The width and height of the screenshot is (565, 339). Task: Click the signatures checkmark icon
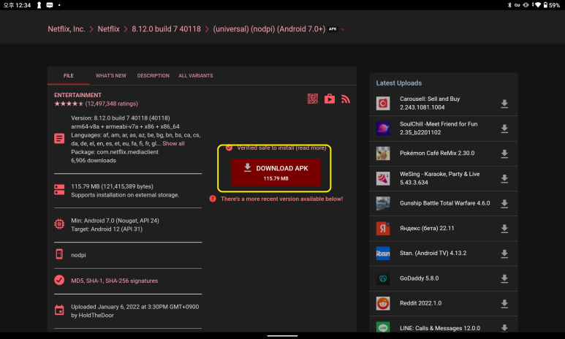(59, 280)
